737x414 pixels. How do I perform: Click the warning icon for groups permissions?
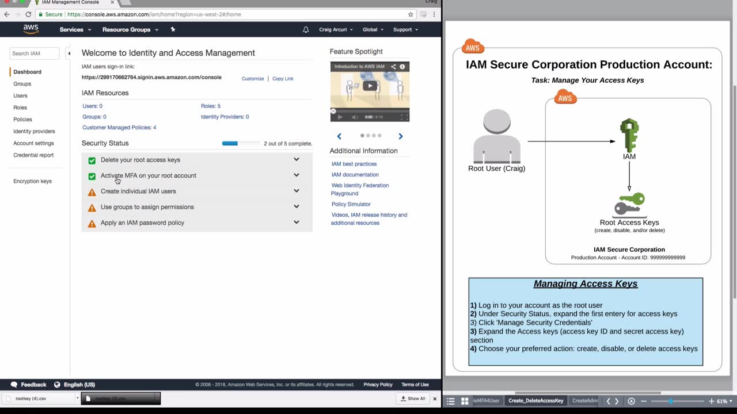click(x=92, y=208)
